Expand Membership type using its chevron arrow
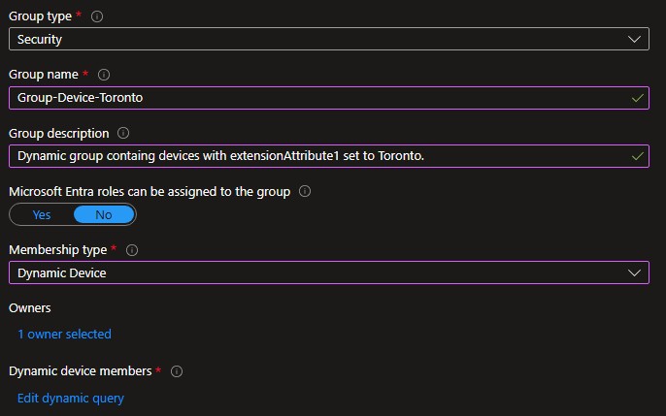Viewport: 666px width, 416px height. coord(635,272)
